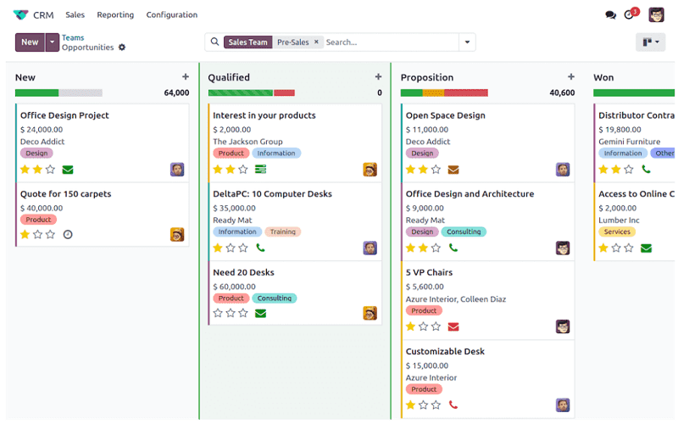Click email activity icon on Office Design Project

tap(68, 170)
